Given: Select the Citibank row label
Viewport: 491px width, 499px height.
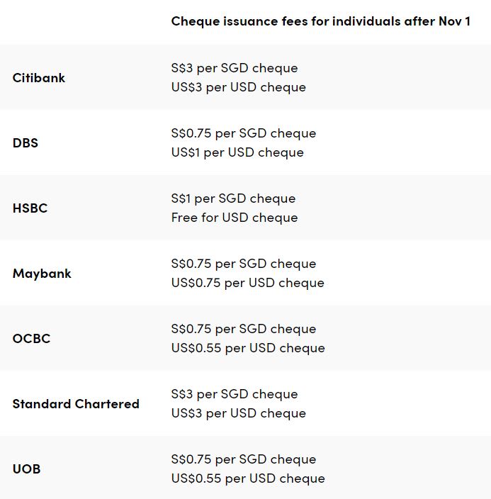Looking at the screenshot, I should coord(38,78).
